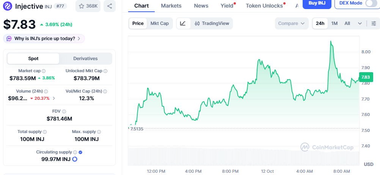
Task: Click the 12:00 PM time axis label
Action: point(156,171)
